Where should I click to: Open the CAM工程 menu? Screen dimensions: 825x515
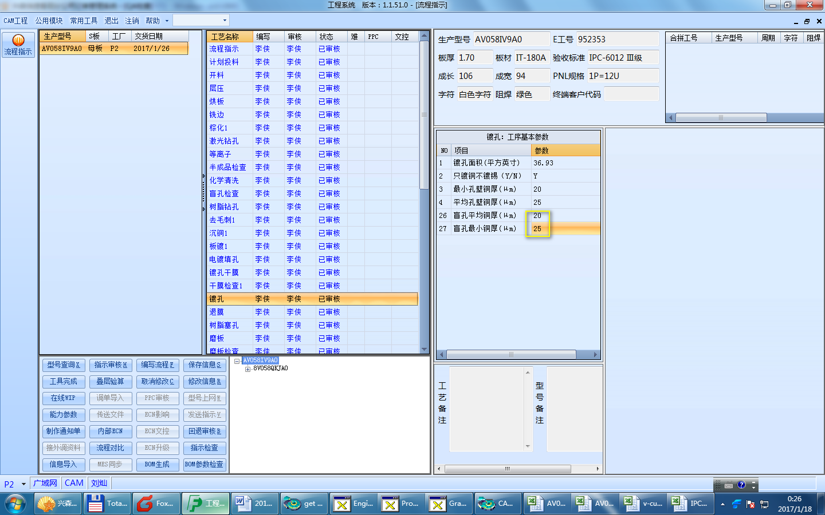pyautogui.click(x=15, y=21)
